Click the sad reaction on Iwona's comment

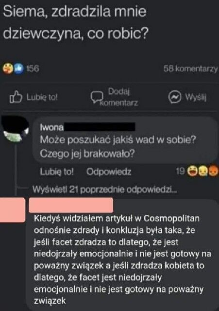(x=202, y=172)
